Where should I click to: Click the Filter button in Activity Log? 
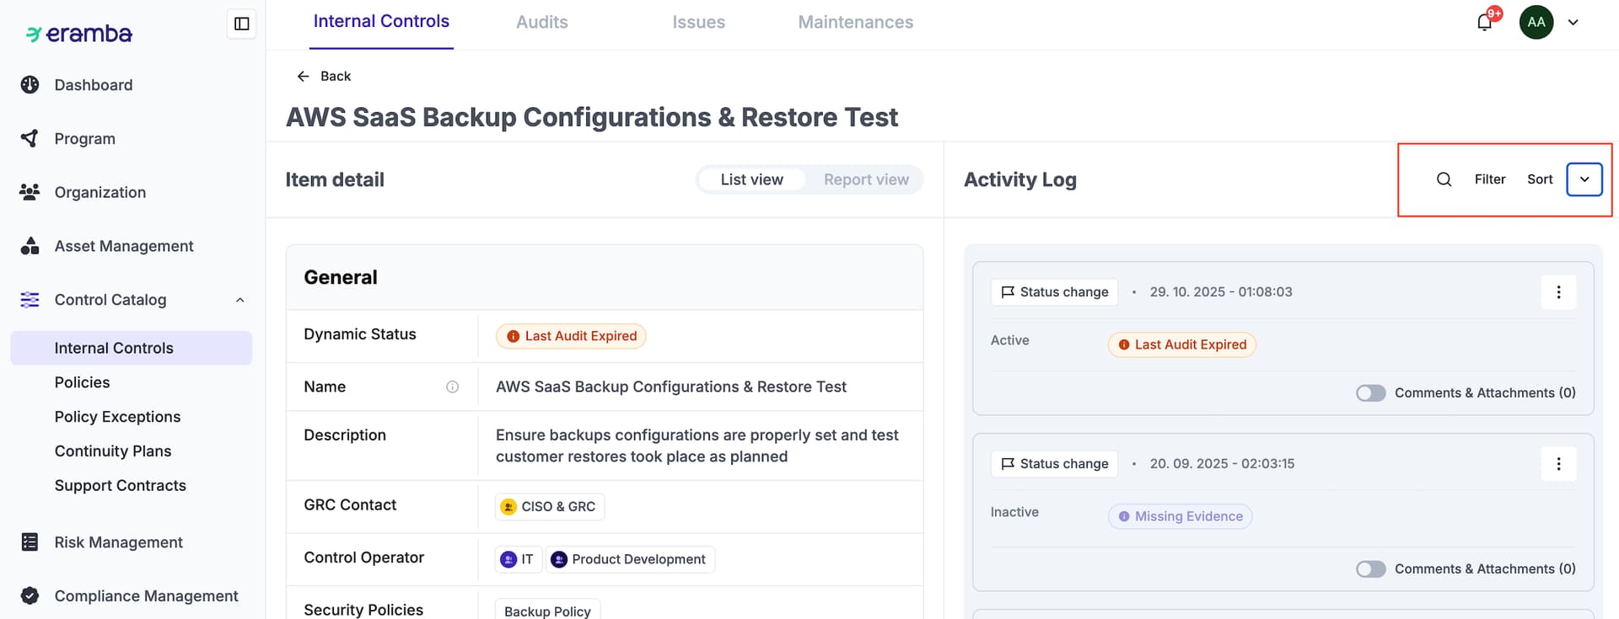coord(1489,179)
